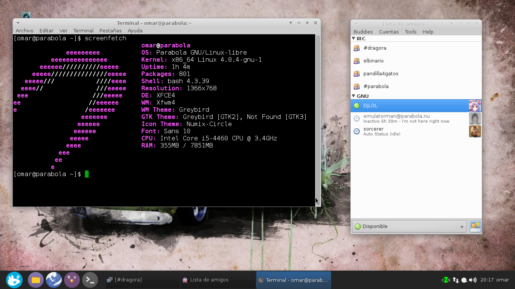
Task: Select emulatorman@parabola.nu buddy
Action: pos(416,119)
